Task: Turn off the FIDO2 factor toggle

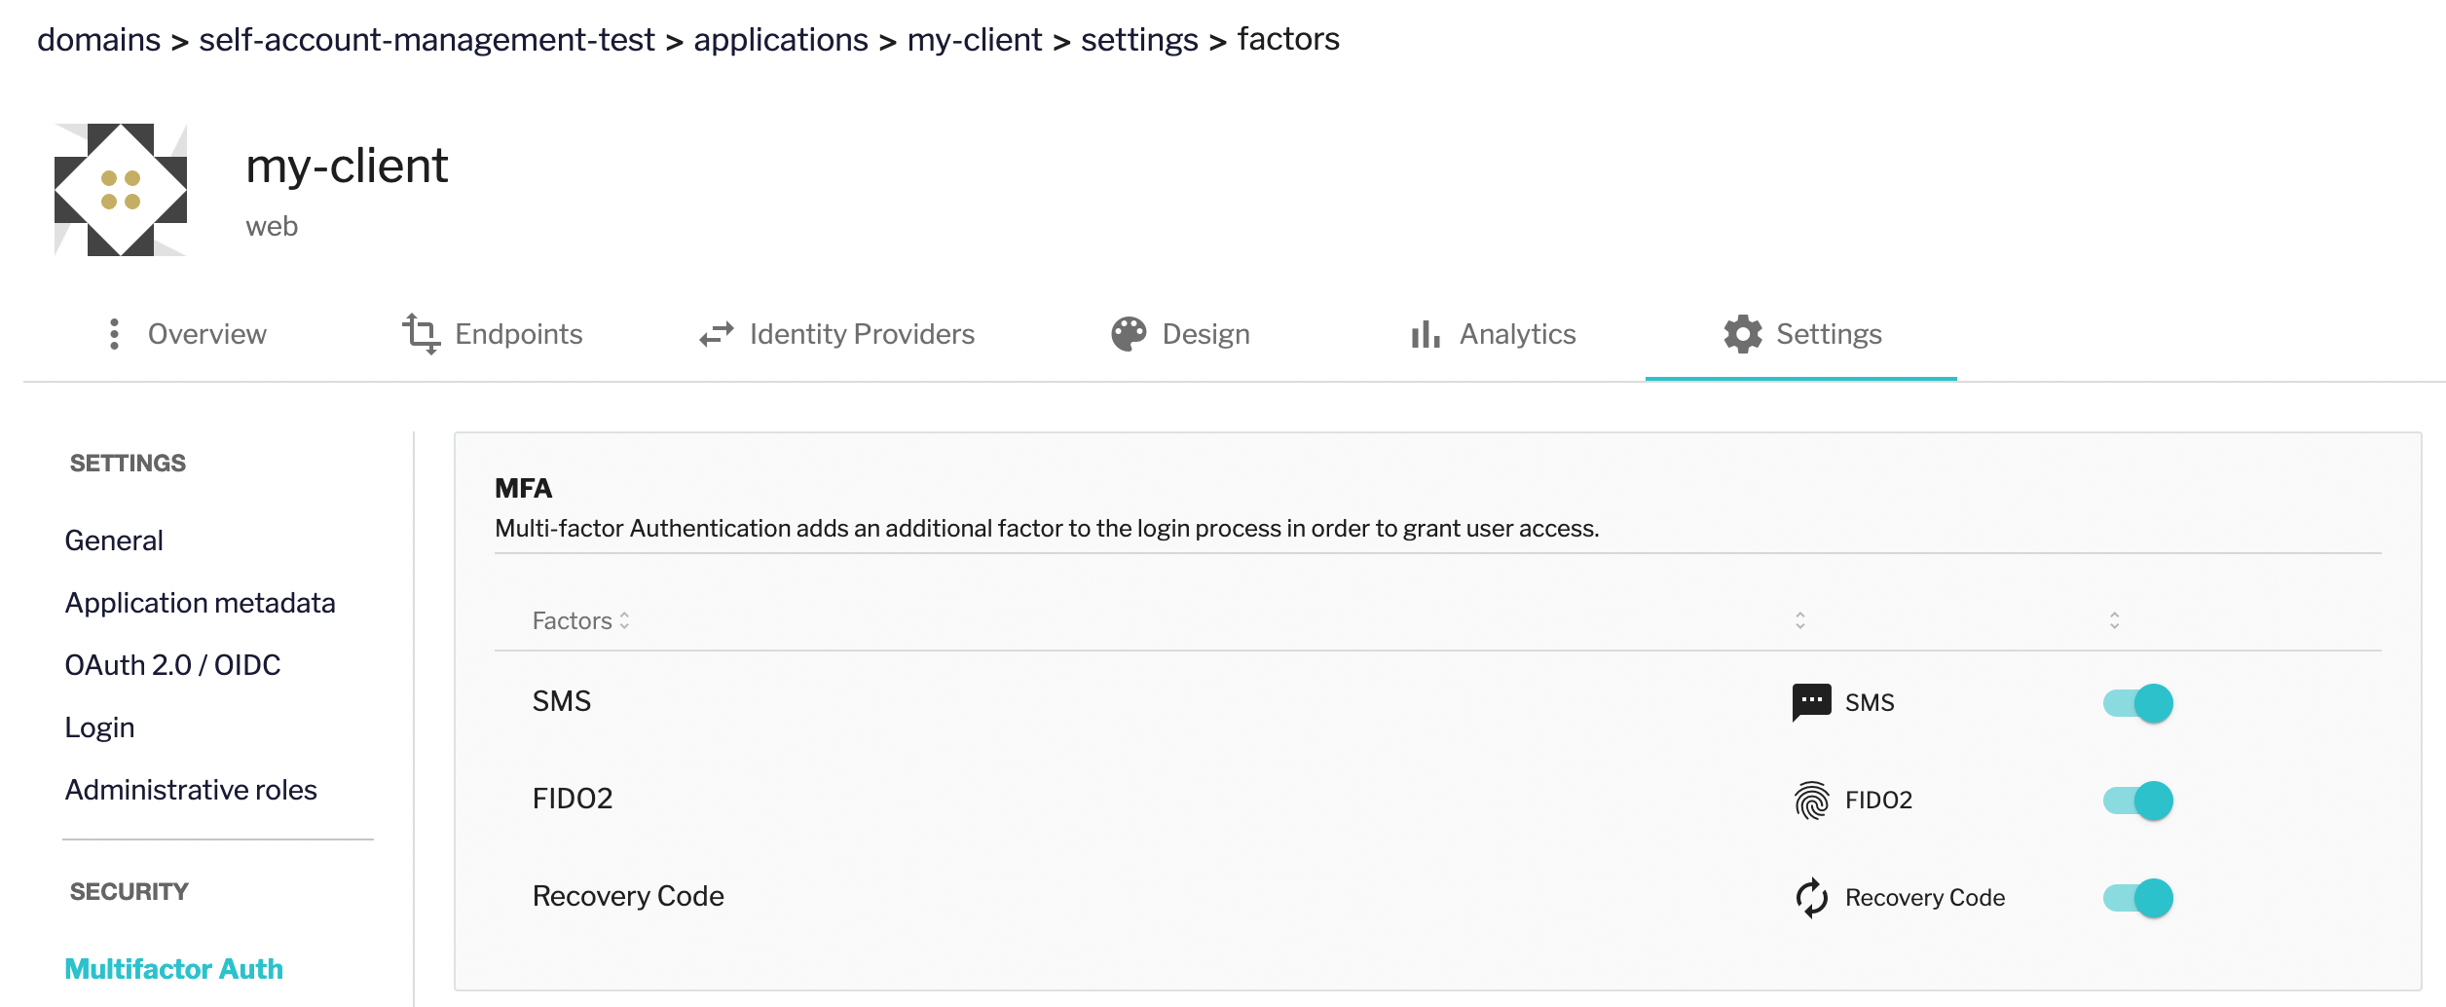Action: pyautogui.click(x=2138, y=801)
